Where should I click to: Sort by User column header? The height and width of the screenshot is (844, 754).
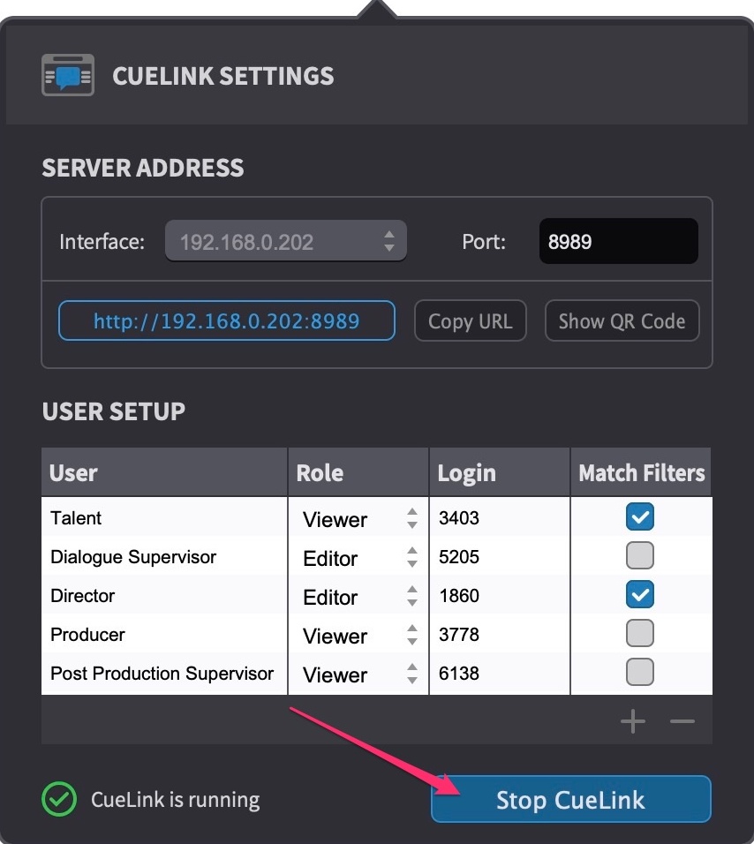(164, 472)
